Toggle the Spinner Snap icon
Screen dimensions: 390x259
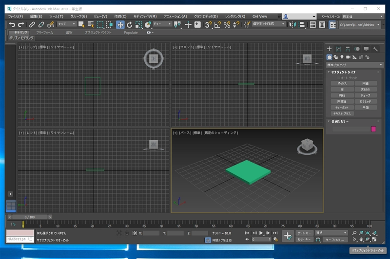point(236,24)
